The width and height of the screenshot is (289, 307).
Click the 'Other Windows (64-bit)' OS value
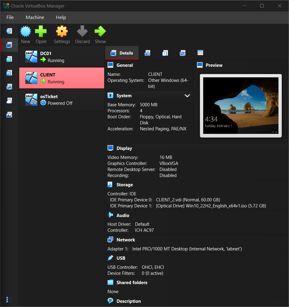coord(168,83)
